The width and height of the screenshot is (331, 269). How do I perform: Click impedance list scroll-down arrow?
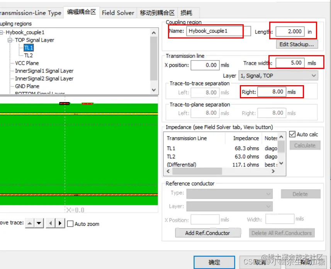click(282, 163)
